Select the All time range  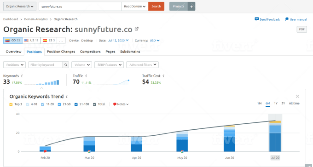[294, 104]
